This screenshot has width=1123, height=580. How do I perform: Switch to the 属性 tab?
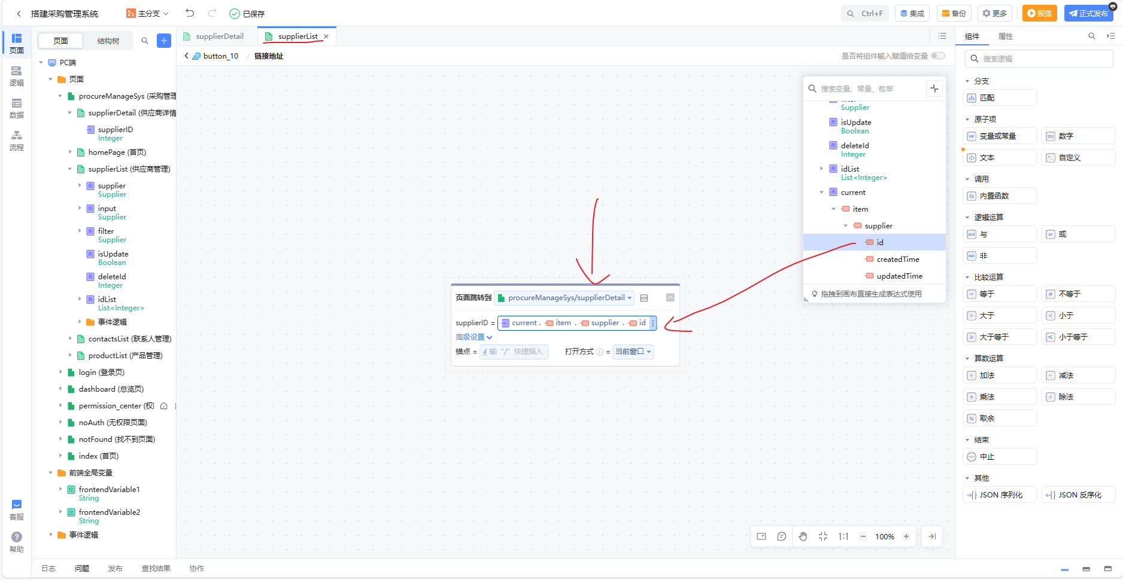(x=1006, y=36)
